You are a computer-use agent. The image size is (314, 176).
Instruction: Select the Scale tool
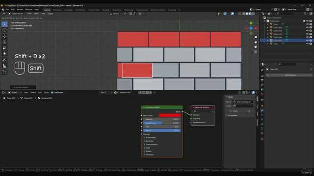4,48
